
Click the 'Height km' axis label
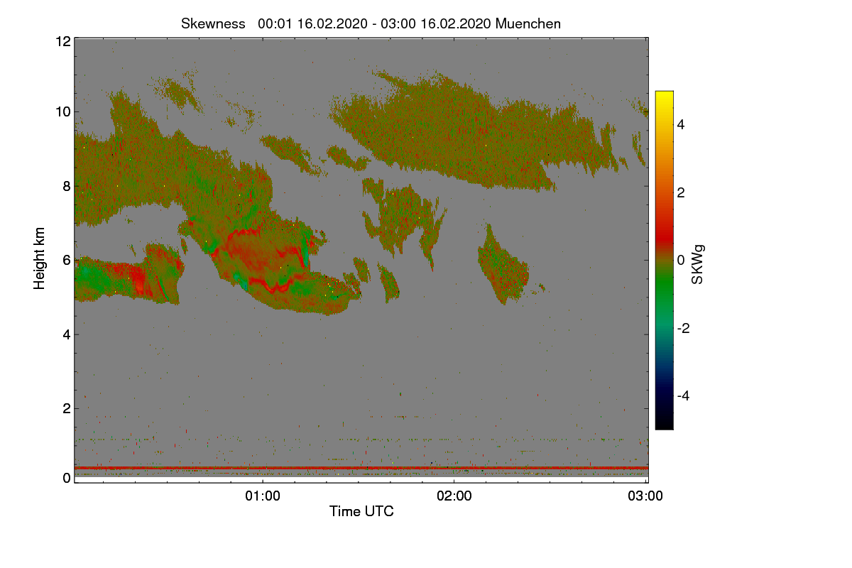(x=40, y=258)
